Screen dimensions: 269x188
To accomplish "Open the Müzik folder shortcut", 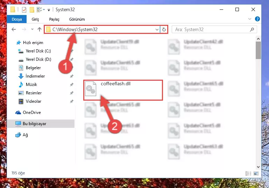I will coord(31,85).
